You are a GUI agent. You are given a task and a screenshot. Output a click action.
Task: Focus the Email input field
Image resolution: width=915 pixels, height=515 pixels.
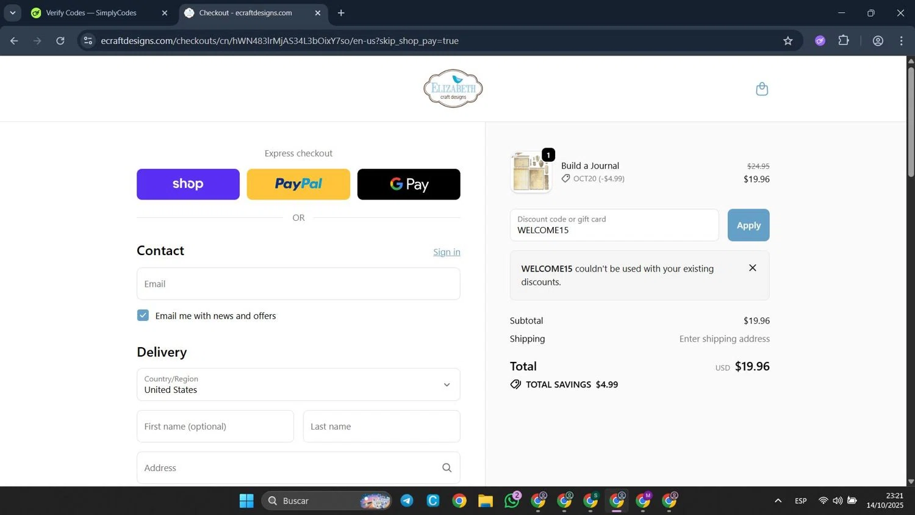(298, 284)
